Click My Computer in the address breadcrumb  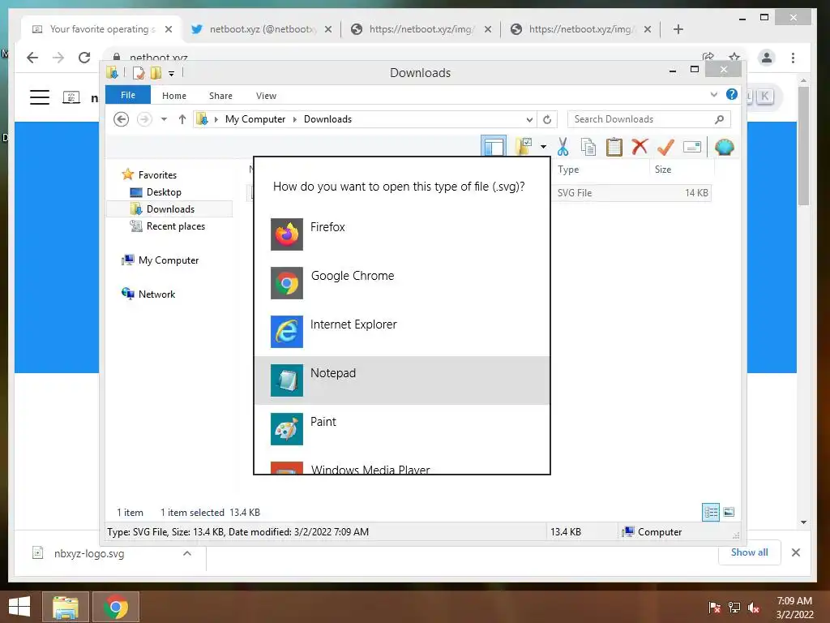tap(255, 119)
